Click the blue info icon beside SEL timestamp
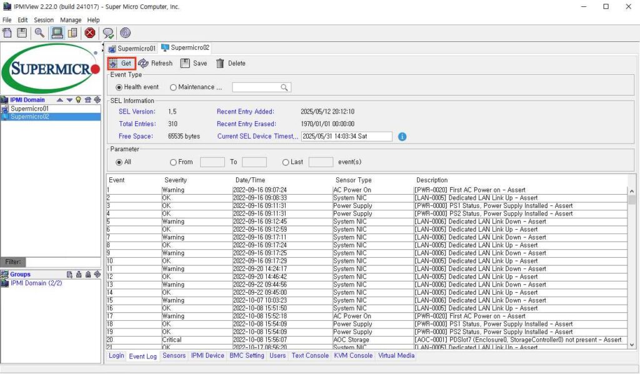The height and width of the screenshot is (374, 640). coord(402,137)
